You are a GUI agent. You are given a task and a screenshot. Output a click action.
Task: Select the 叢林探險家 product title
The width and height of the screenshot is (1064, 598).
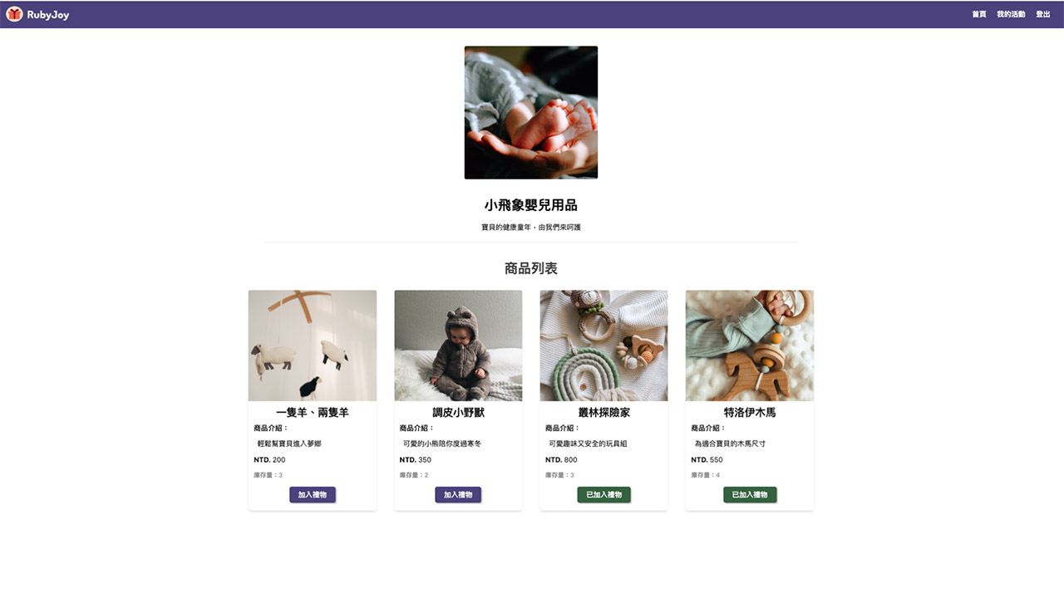point(604,413)
